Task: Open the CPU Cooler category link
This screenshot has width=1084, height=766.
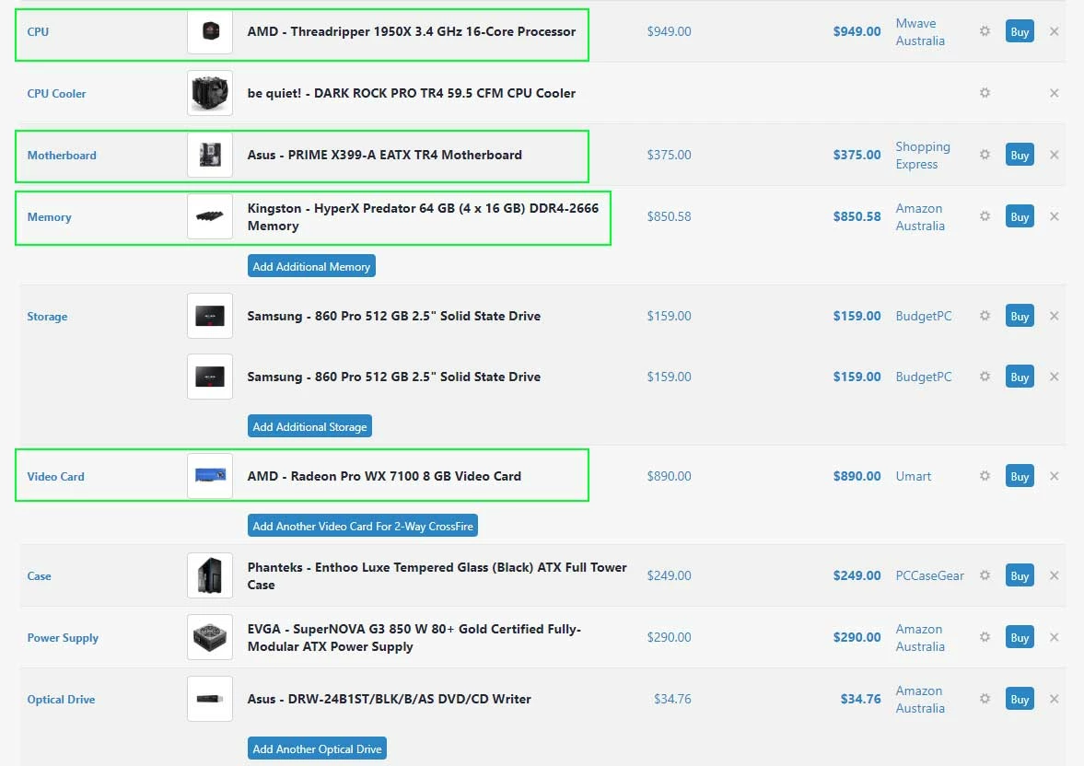Action: pos(57,93)
